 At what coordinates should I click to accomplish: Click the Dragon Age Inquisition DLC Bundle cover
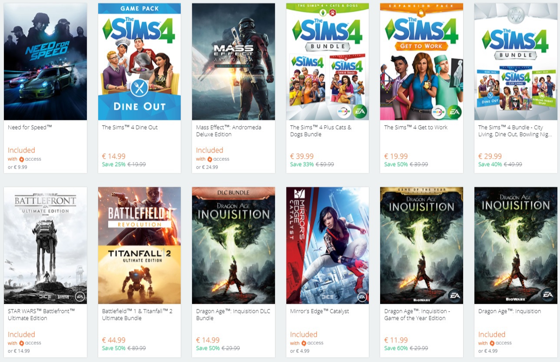[x=233, y=246]
